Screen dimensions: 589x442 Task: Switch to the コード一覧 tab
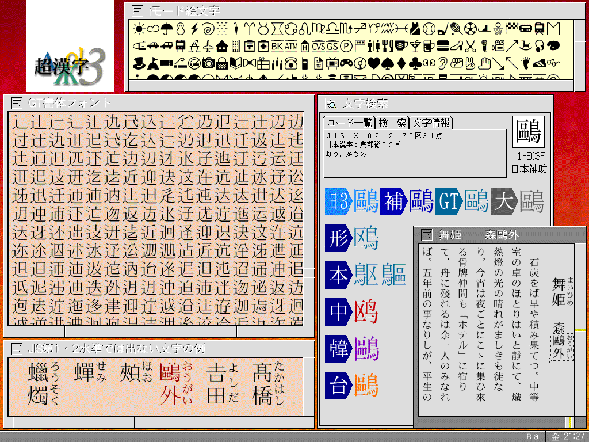[349, 123]
